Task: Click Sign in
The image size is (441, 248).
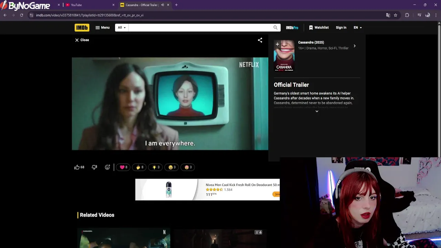Action: [x=341, y=28]
